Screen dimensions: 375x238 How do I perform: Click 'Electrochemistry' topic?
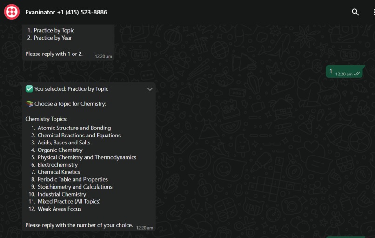coord(58,165)
